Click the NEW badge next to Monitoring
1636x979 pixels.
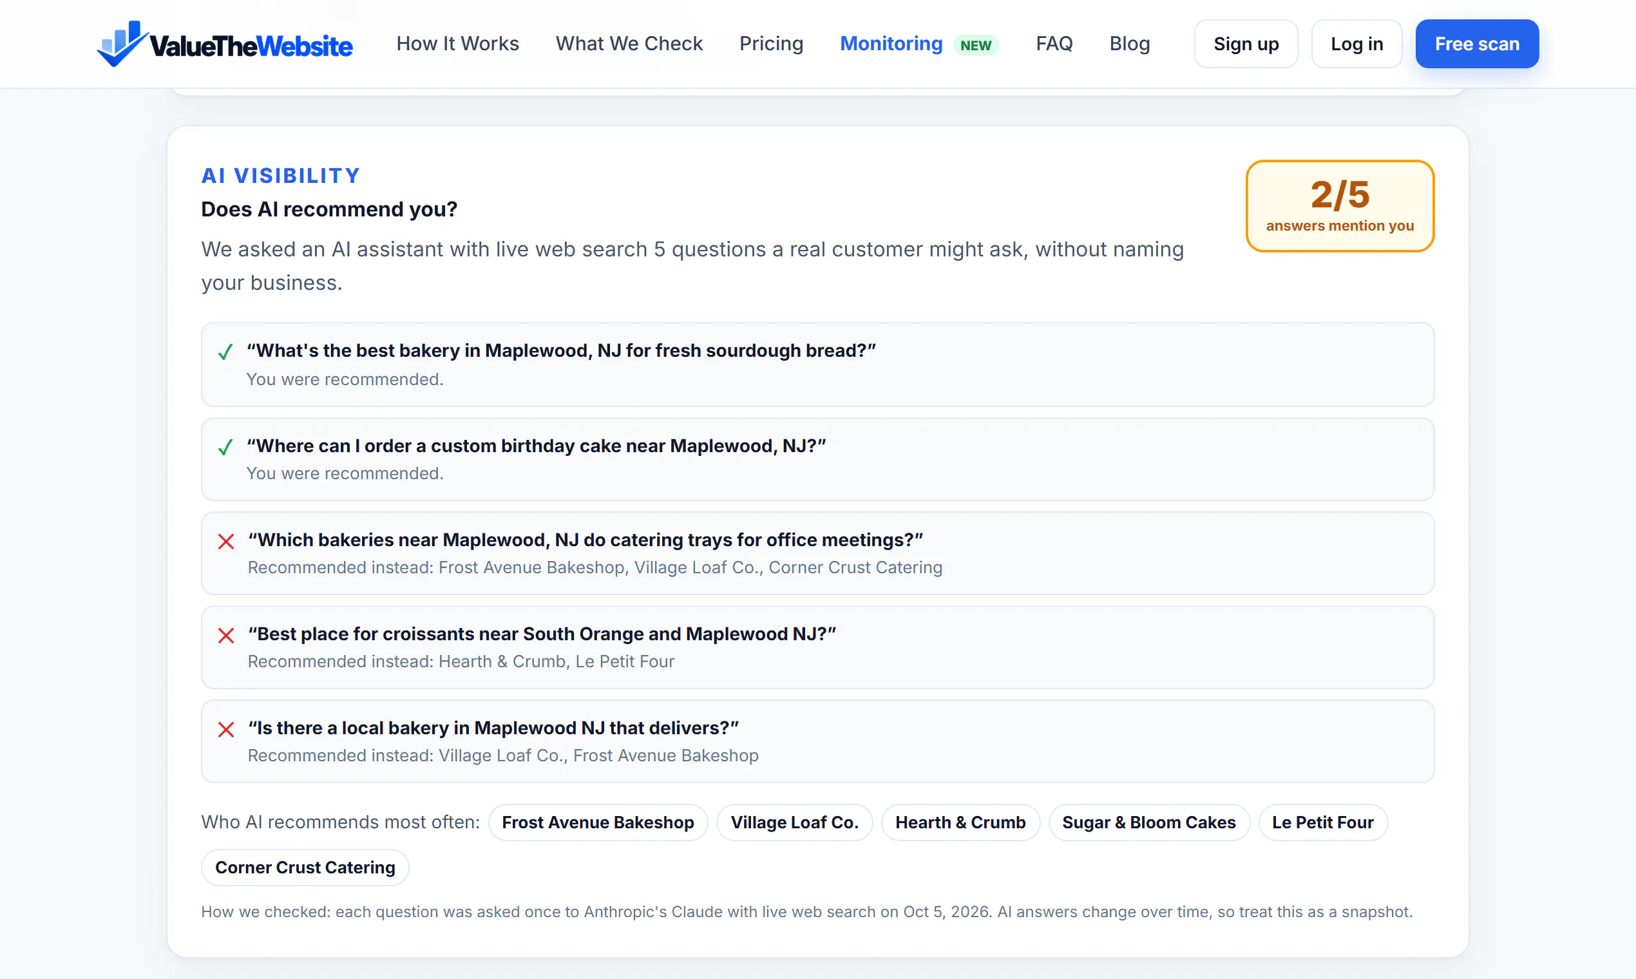(976, 45)
